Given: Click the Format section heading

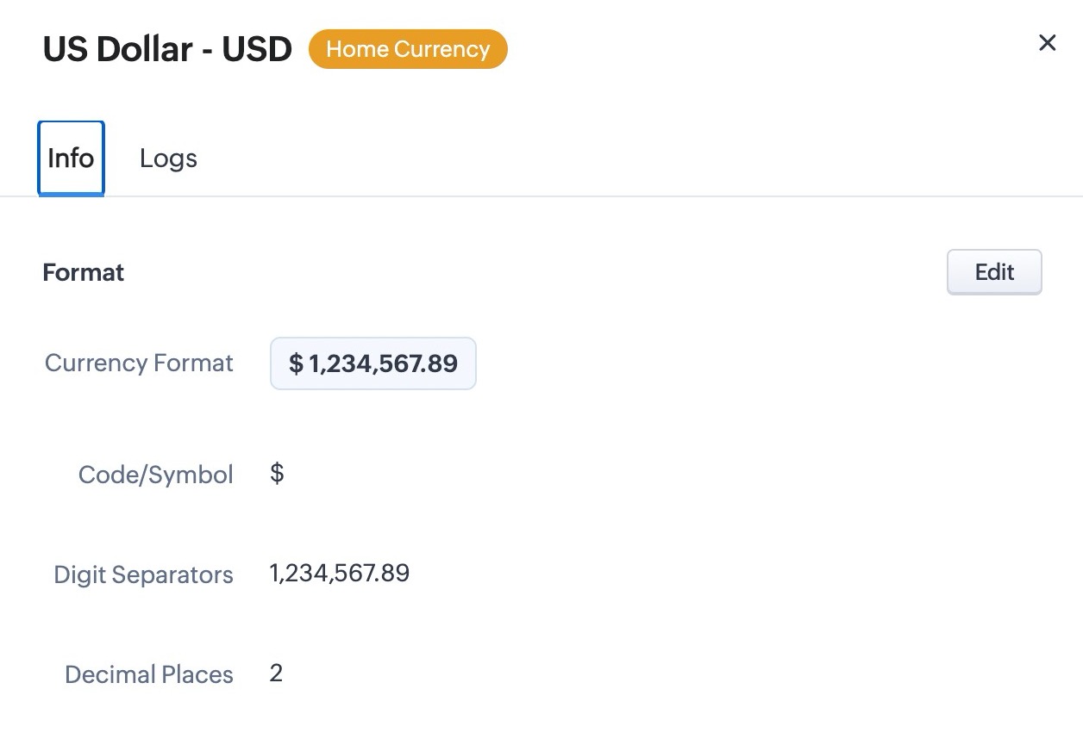Looking at the screenshot, I should tap(84, 273).
